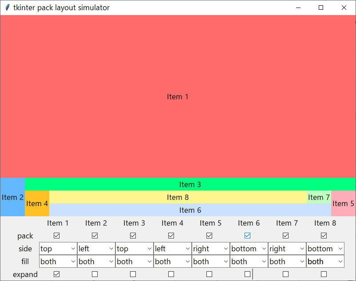The width and height of the screenshot is (356, 281).
Task: Open the side dropdown for Item 3
Action: (x=134, y=249)
